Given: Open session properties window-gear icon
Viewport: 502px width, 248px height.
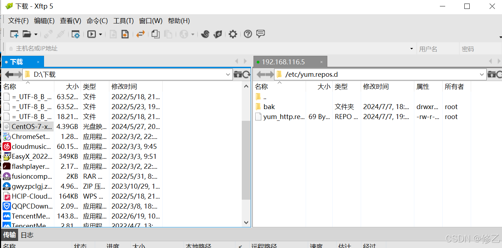Looking at the screenshot, I should tap(76, 34).
